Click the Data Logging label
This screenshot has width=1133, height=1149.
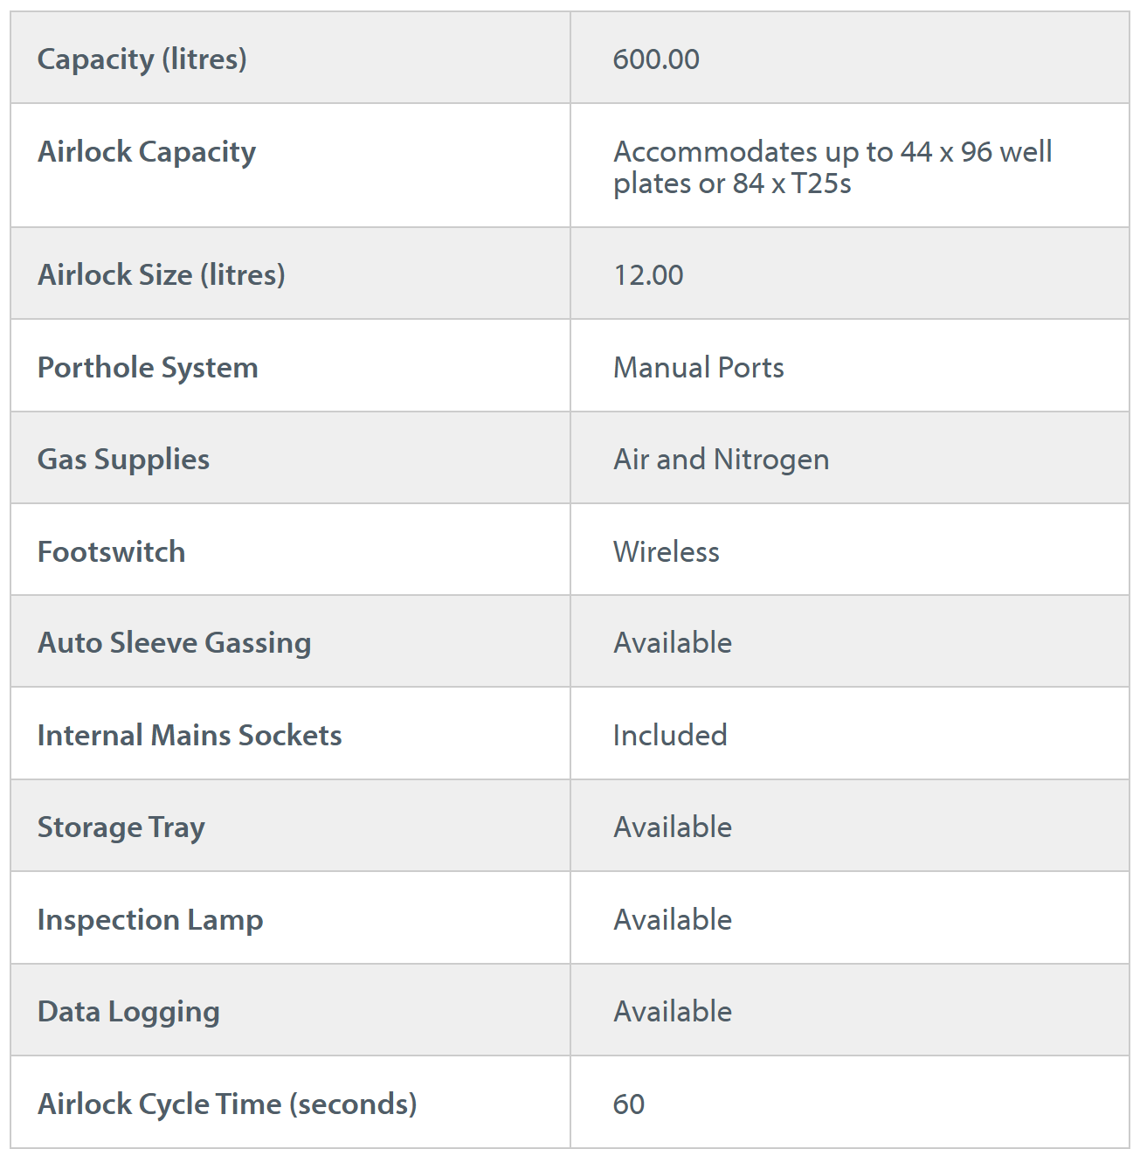[128, 1012]
